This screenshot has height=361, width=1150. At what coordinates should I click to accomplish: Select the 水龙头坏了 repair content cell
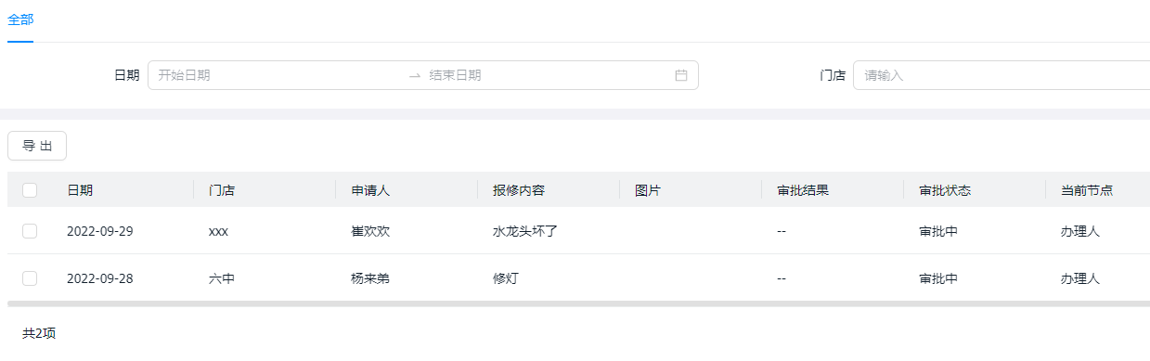[525, 231]
